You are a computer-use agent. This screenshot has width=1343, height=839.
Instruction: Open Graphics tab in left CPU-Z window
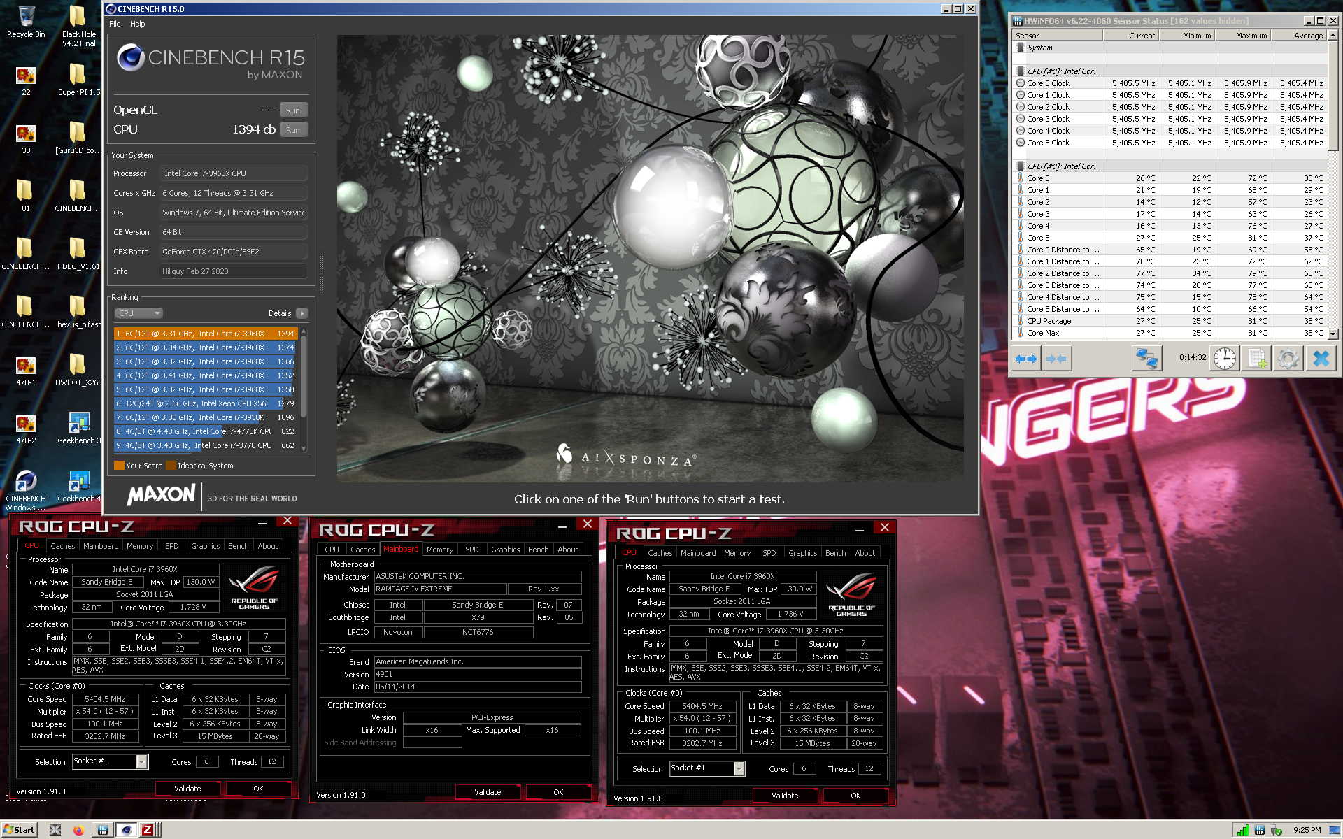click(x=206, y=546)
